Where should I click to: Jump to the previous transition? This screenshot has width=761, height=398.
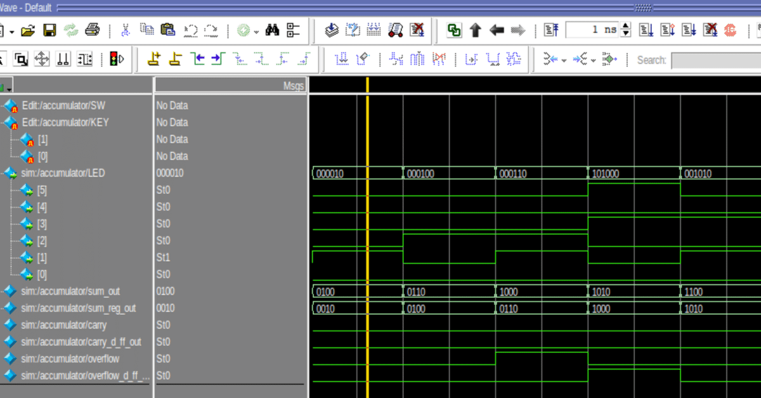tap(197, 60)
